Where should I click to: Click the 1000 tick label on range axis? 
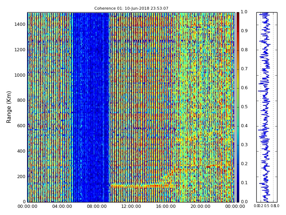point(20,75)
